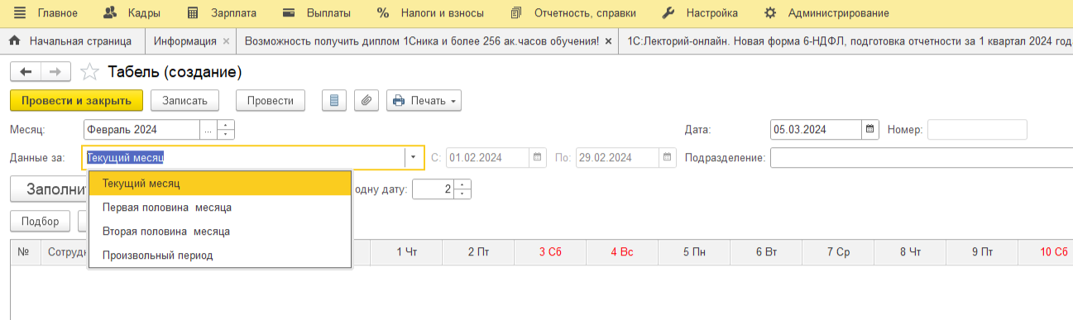Click the 5 Пн column header

[694, 251]
